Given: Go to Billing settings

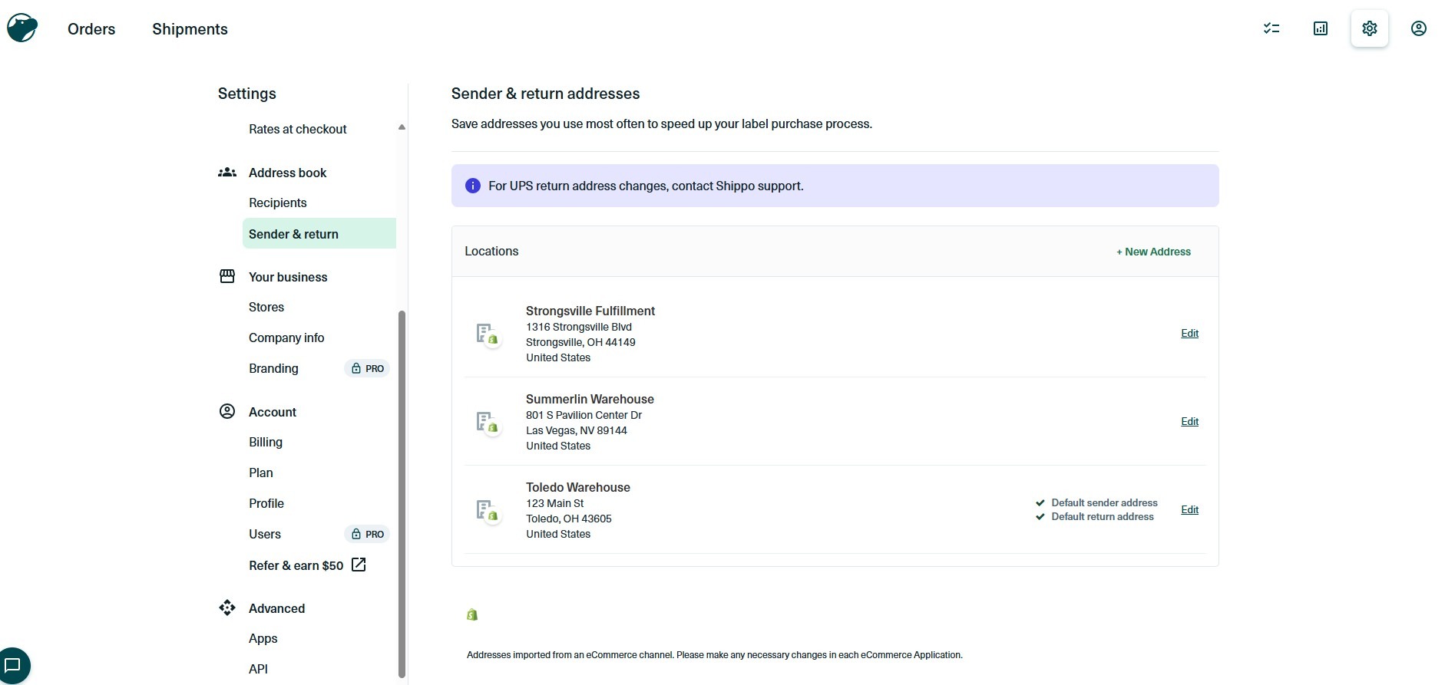Looking at the screenshot, I should click(266, 442).
